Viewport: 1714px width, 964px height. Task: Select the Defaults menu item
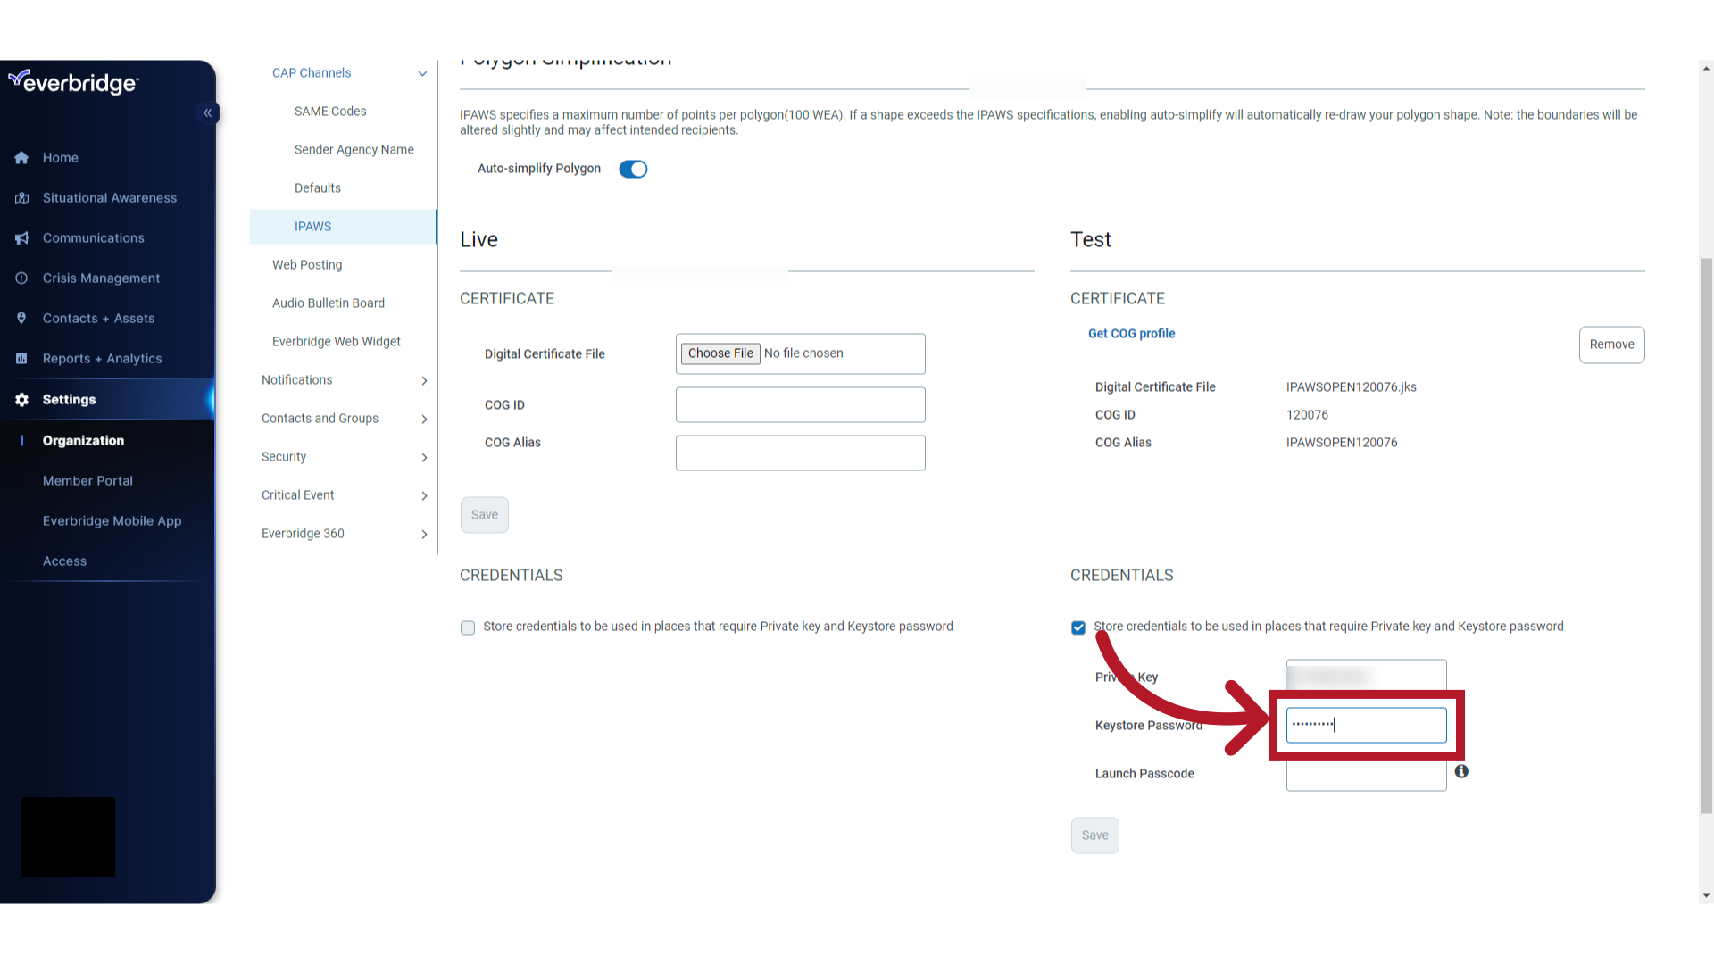click(317, 187)
